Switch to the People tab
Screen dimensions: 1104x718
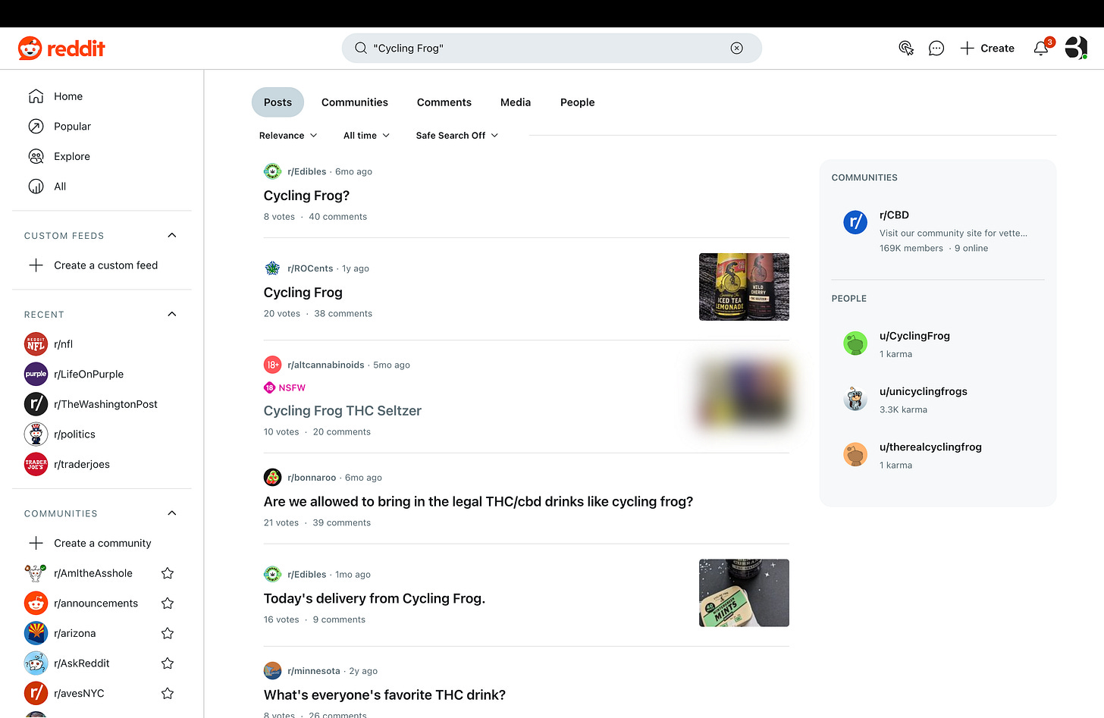(x=578, y=102)
